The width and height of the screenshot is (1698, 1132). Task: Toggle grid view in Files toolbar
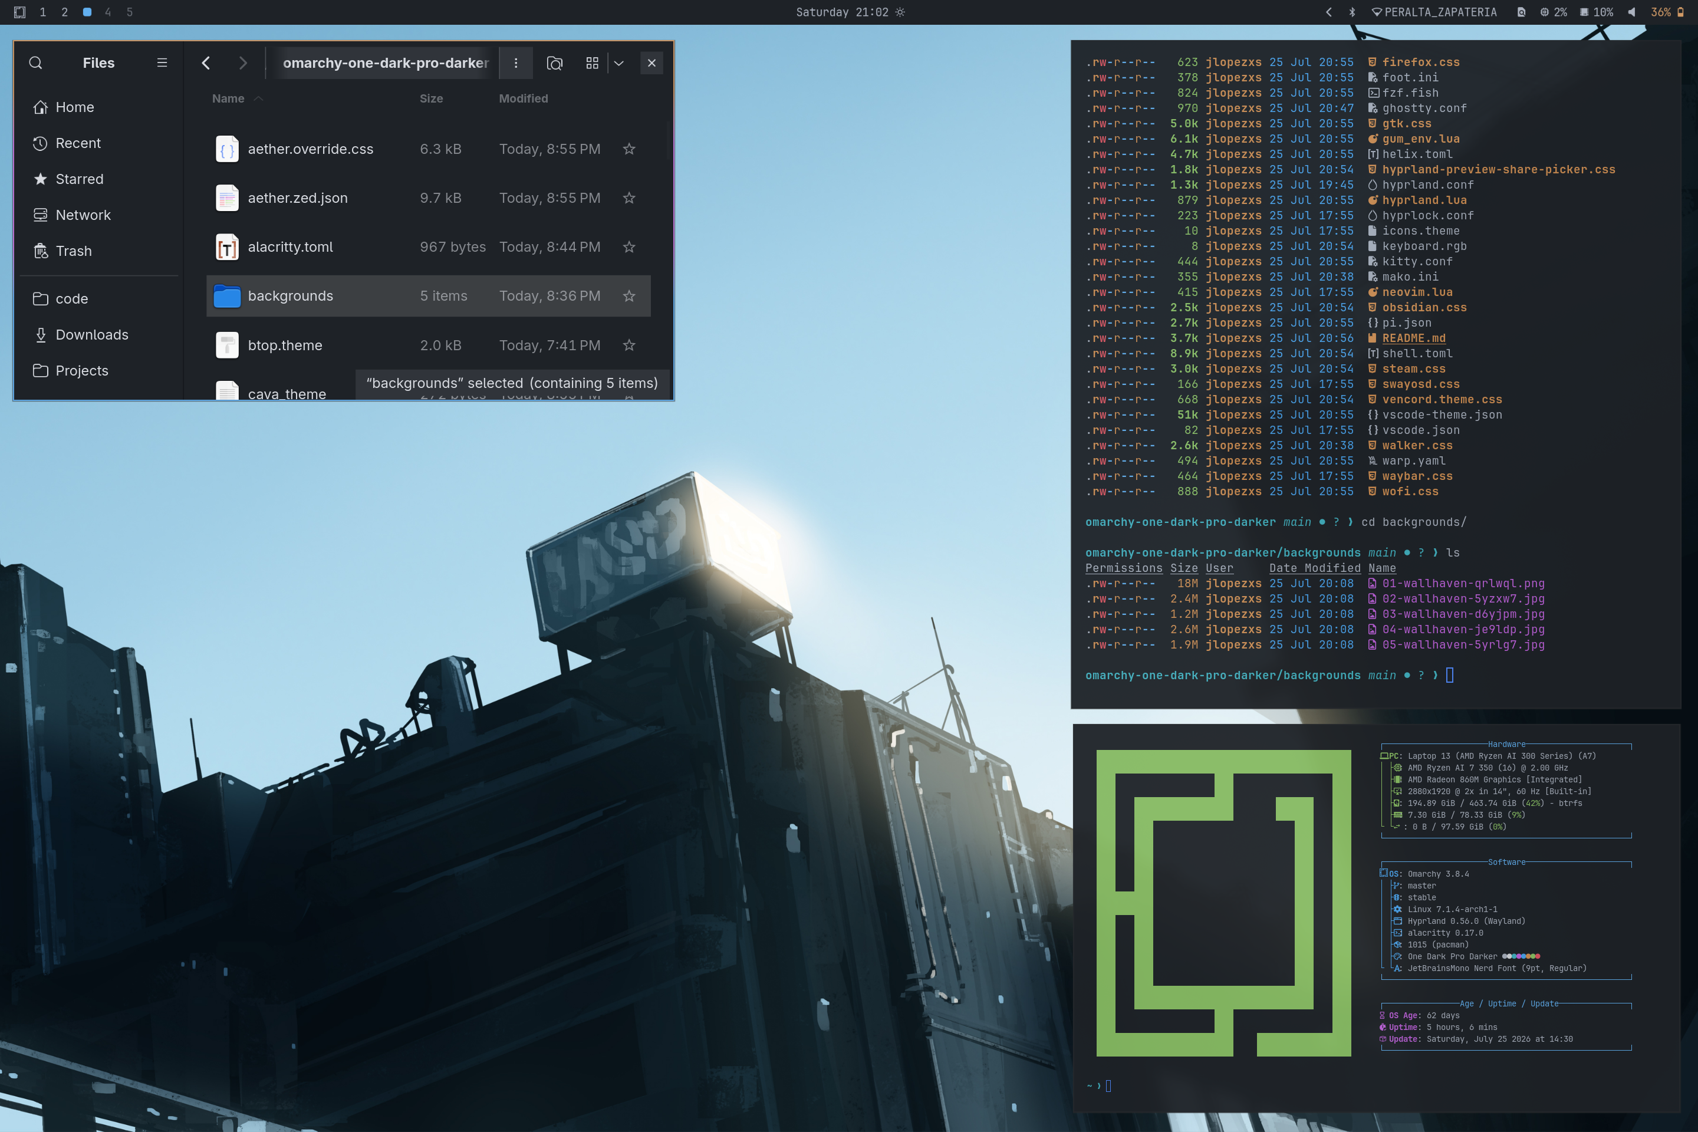pos(592,63)
